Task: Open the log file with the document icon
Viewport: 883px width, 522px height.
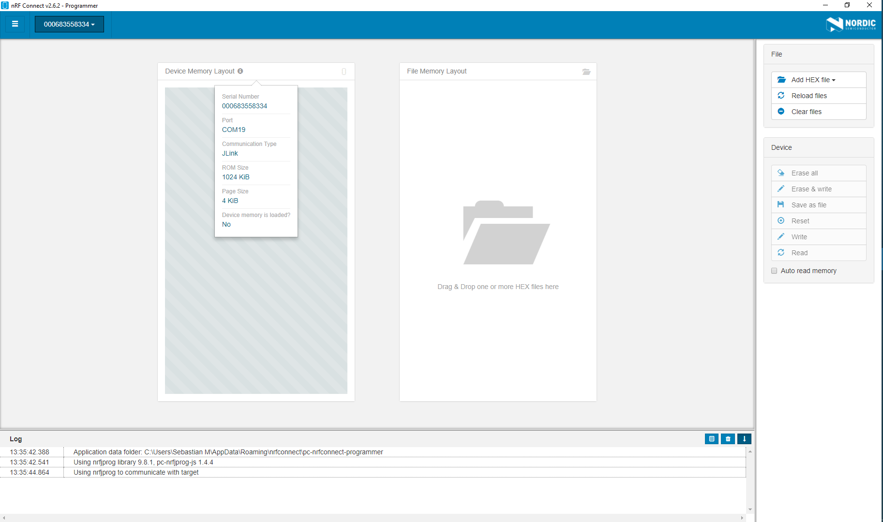Action: coord(712,439)
